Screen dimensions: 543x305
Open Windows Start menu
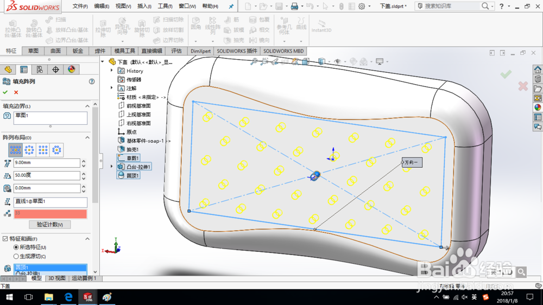[9, 297]
